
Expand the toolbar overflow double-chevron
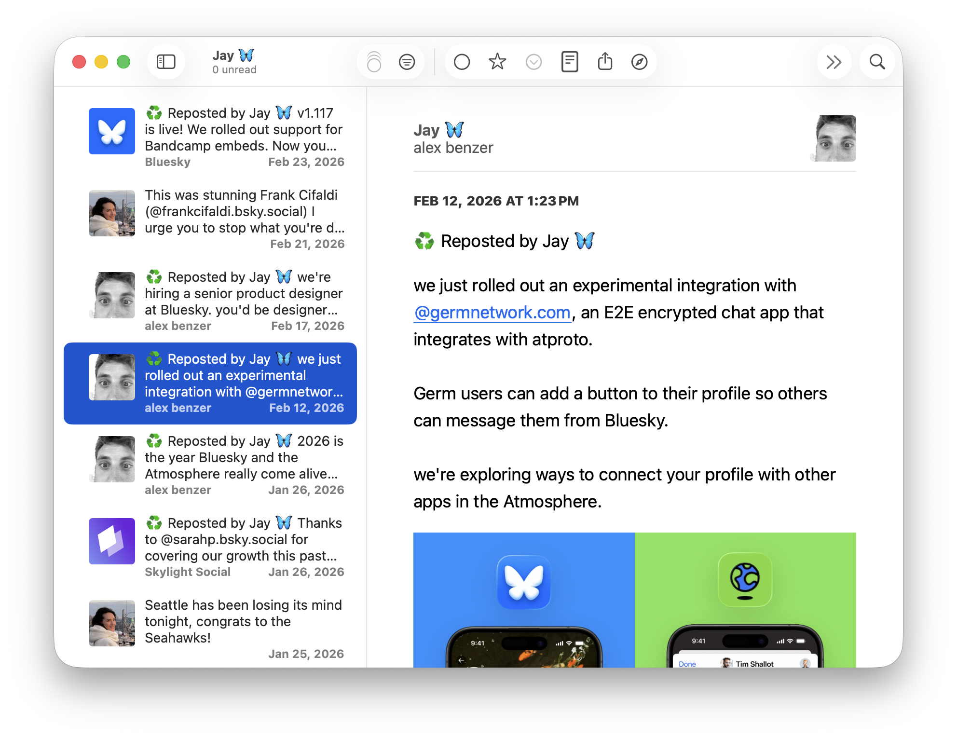[834, 62]
